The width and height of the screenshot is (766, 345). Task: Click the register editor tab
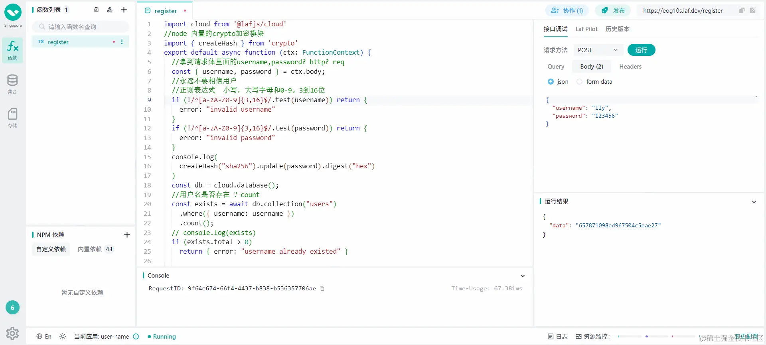pos(165,11)
